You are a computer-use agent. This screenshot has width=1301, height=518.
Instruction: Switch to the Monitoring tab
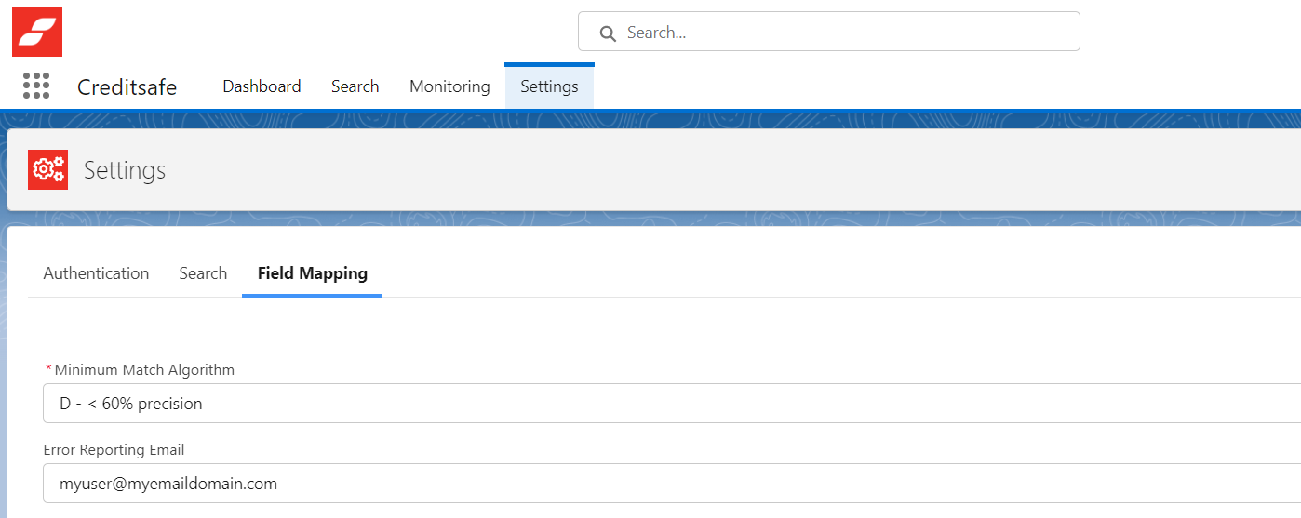point(449,86)
